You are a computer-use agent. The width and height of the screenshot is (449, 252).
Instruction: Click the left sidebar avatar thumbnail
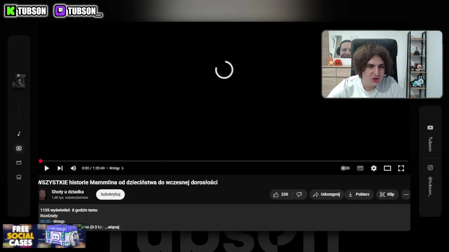tap(19, 81)
